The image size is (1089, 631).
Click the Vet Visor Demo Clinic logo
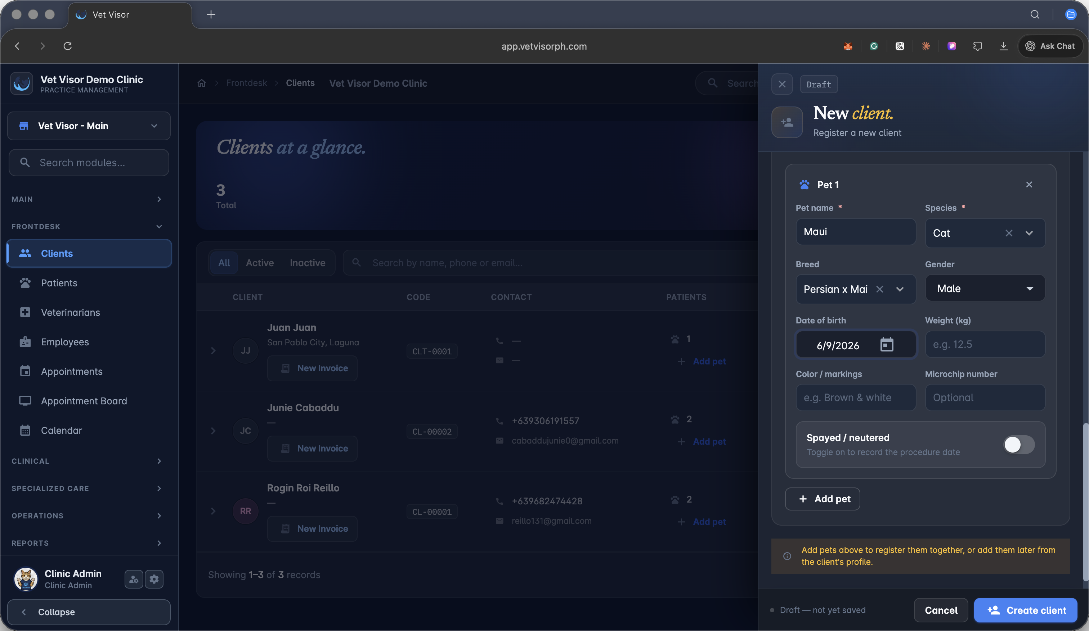(22, 84)
